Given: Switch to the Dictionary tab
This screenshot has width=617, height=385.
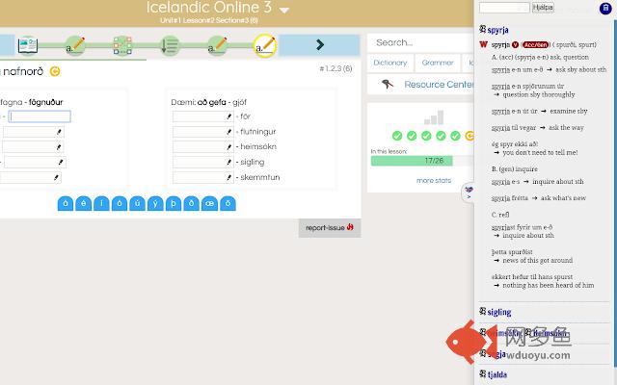Looking at the screenshot, I should (x=389, y=63).
